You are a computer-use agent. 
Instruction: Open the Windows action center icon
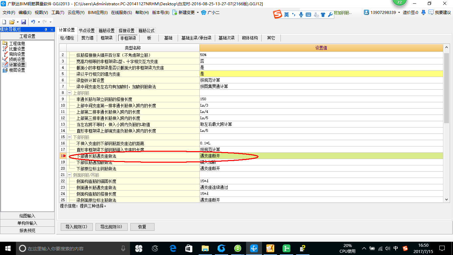(442, 248)
